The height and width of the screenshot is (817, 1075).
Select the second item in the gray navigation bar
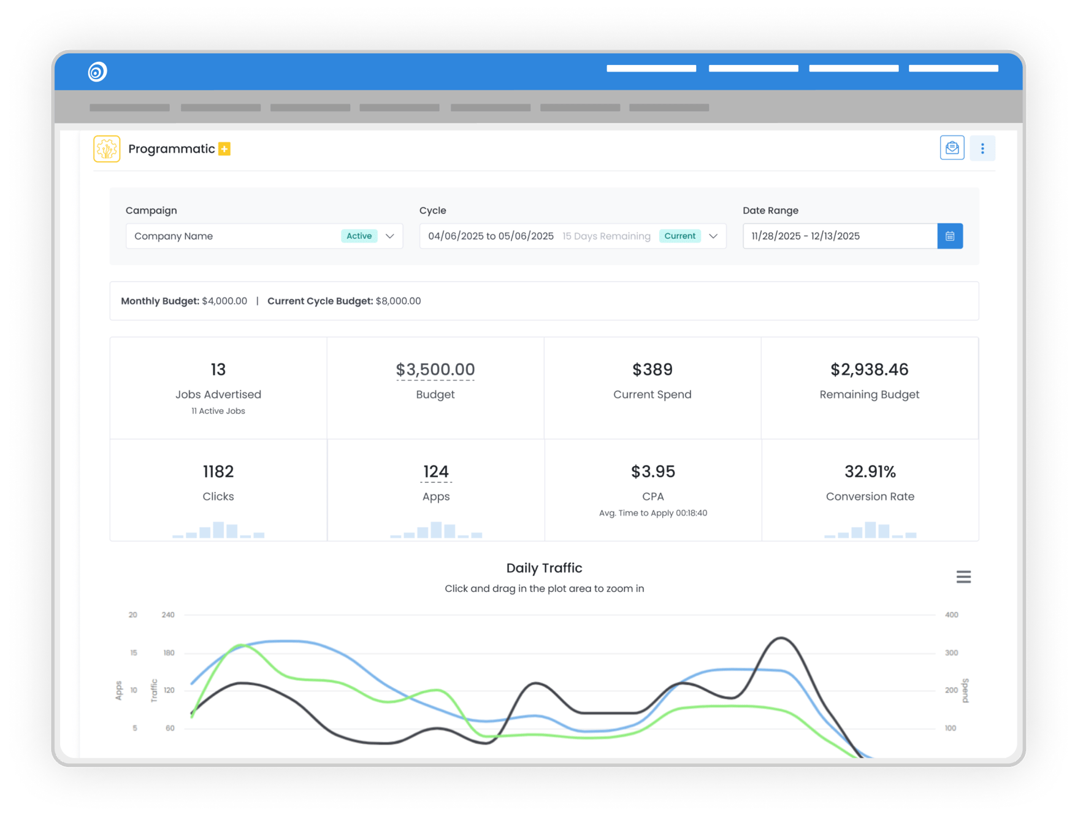click(221, 107)
